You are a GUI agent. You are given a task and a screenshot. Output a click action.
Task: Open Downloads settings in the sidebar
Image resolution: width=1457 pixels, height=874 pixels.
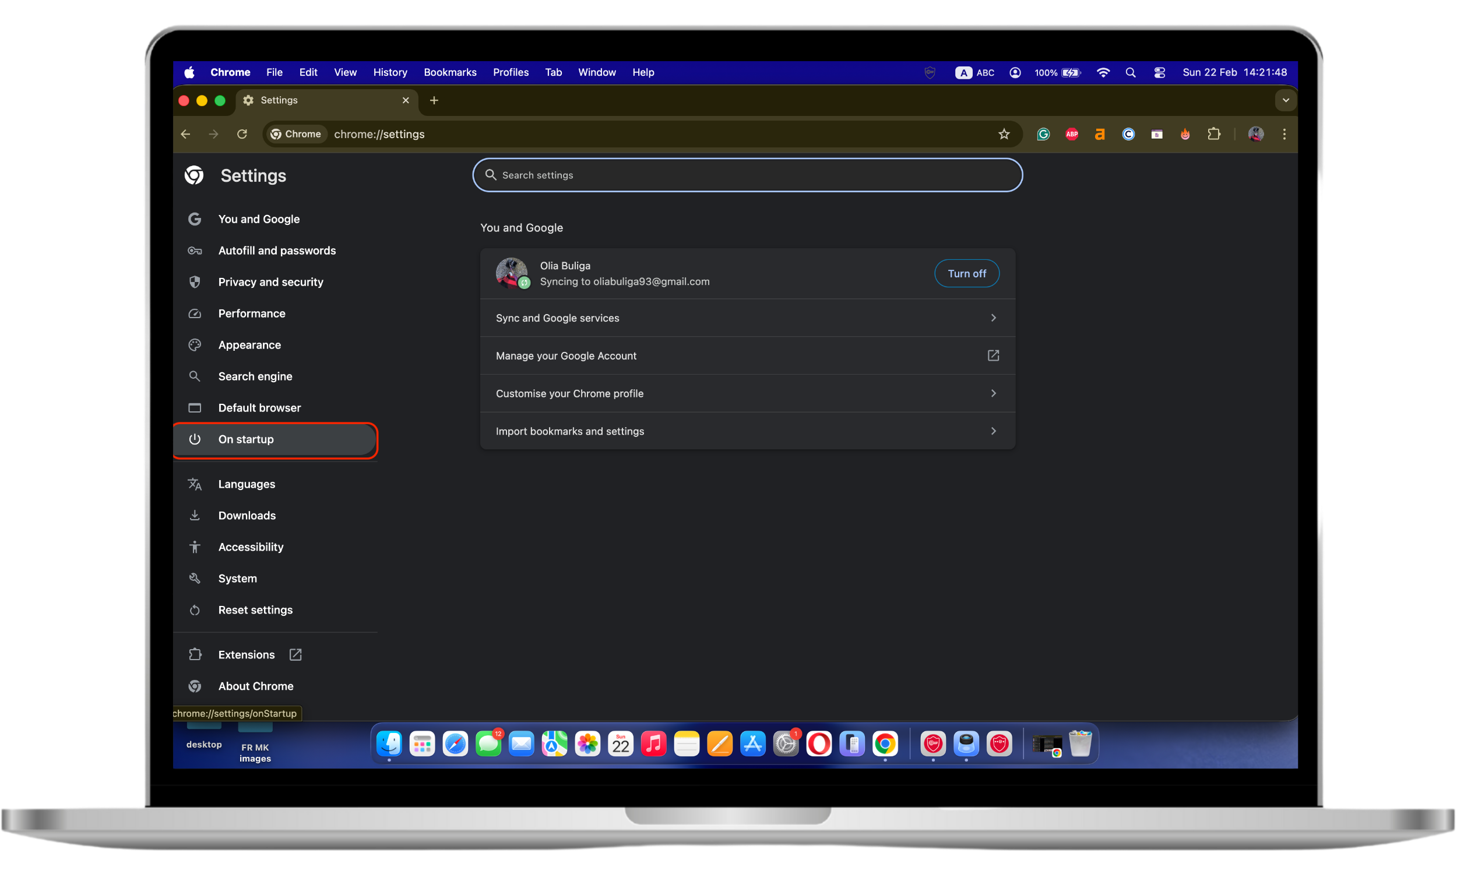[x=247, y=515]
